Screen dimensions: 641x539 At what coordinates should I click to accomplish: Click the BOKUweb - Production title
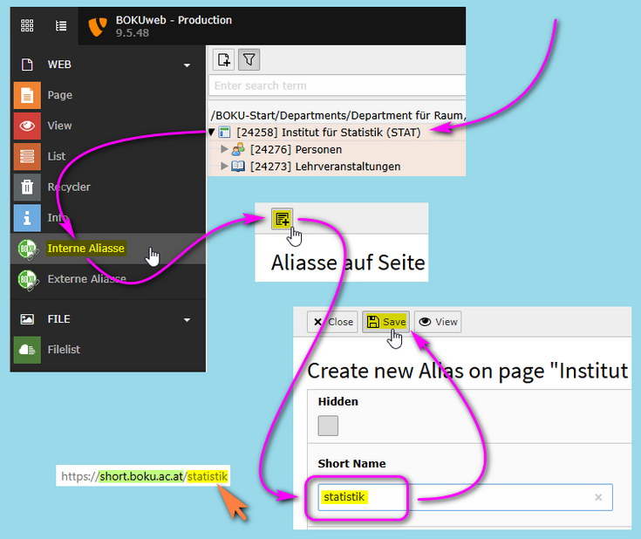click(x=174, y=20)
